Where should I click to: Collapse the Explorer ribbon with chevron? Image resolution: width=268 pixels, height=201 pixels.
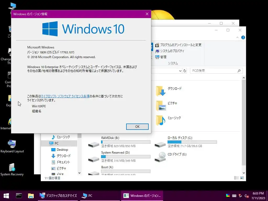pyautogui.click(x=237, y=37)
